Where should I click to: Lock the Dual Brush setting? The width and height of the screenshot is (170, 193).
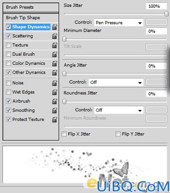[55, 54]
